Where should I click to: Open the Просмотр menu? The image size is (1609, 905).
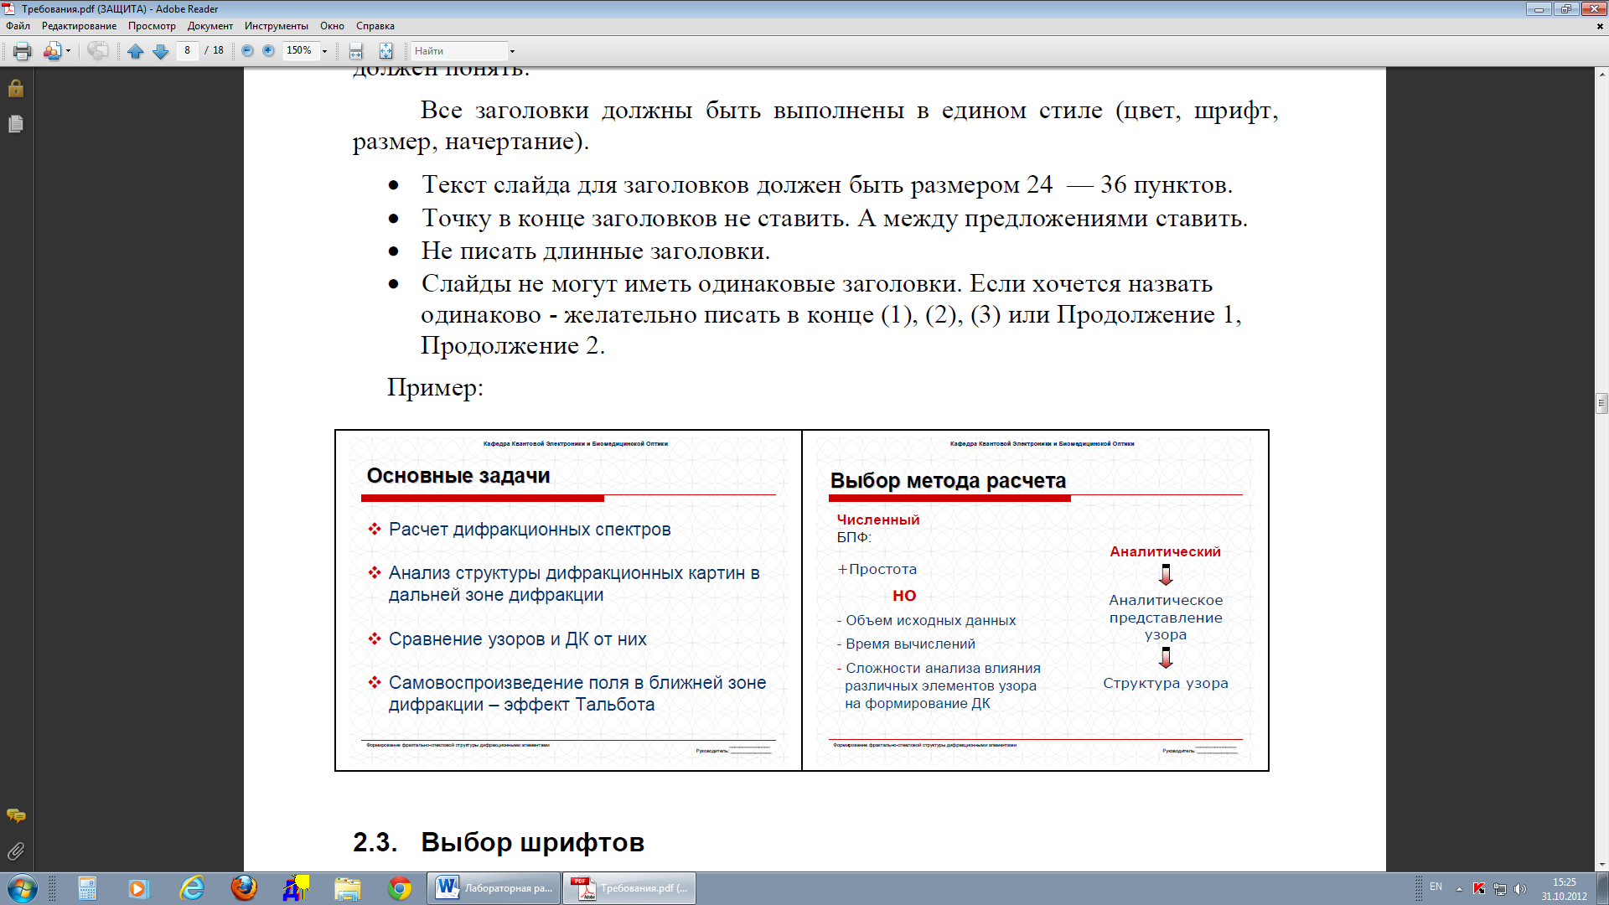click(152, 26)
